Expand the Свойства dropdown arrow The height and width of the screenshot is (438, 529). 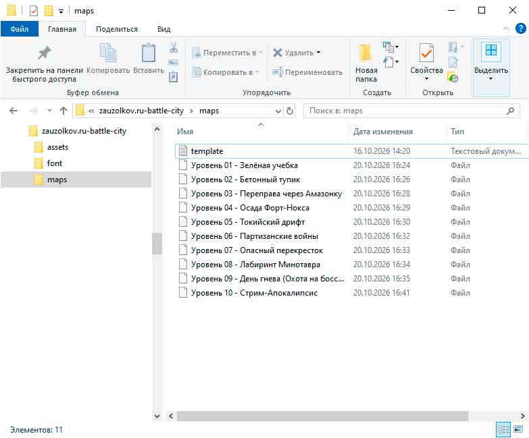click(426, 79)
